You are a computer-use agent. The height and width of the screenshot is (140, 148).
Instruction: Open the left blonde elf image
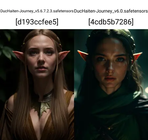click(x=37, y=84)
